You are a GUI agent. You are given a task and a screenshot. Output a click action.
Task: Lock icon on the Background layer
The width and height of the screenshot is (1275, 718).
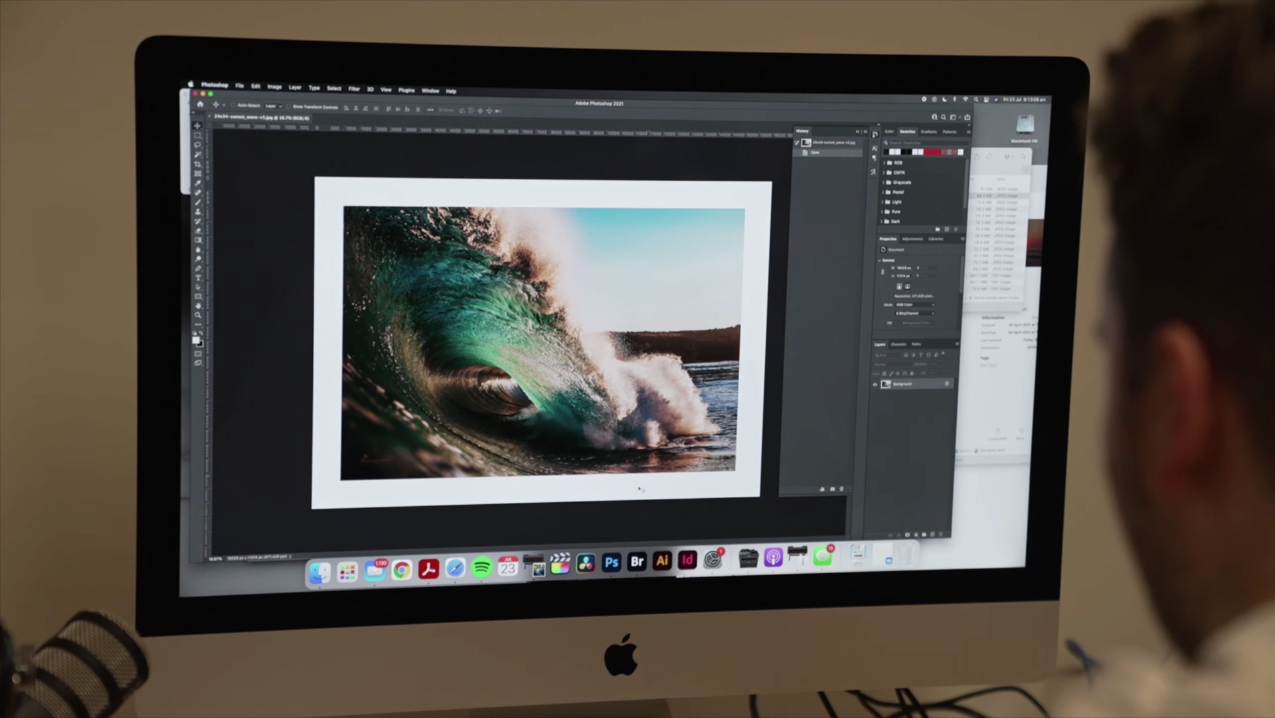point(947,384)
